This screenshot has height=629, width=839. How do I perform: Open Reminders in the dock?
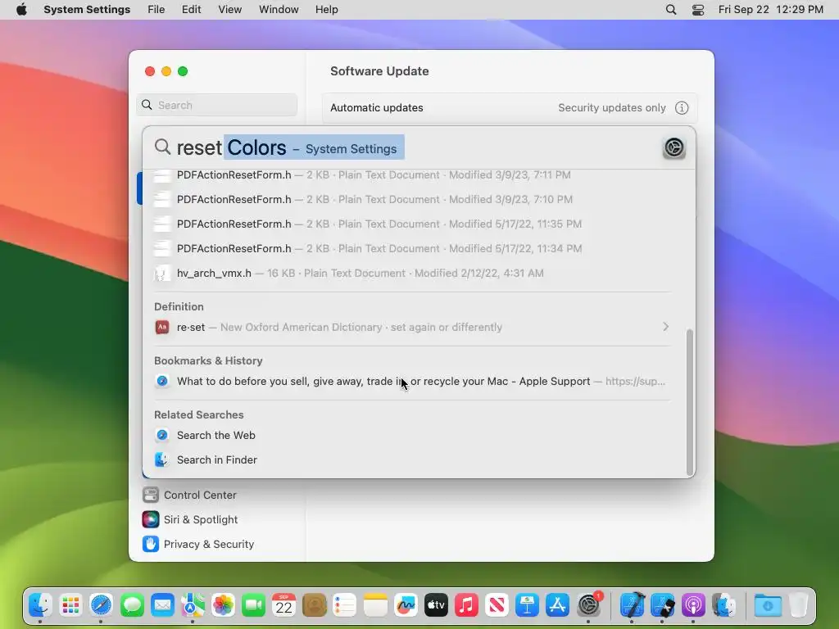tap(345, 605)
